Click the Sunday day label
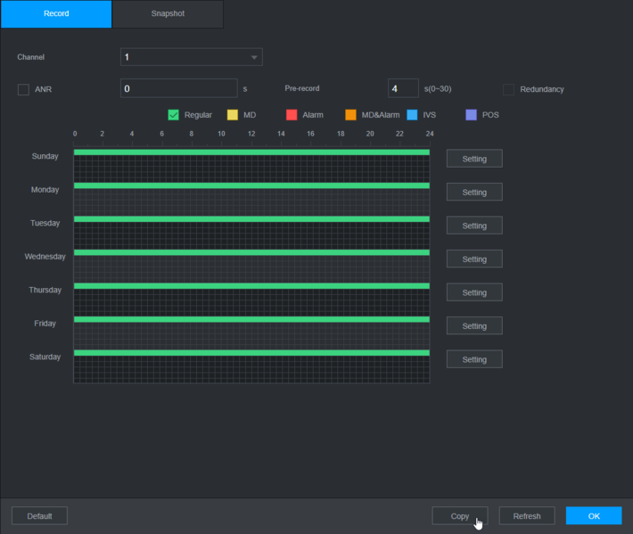Screen dimensions: 633x534 point(45,156)
